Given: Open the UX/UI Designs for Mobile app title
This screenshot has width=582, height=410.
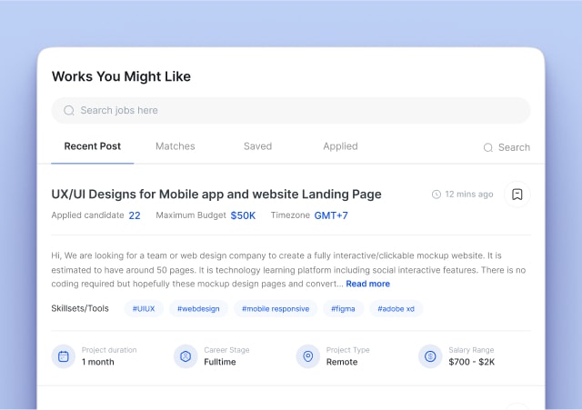Looking at the screenshot, I should point(216,194).
